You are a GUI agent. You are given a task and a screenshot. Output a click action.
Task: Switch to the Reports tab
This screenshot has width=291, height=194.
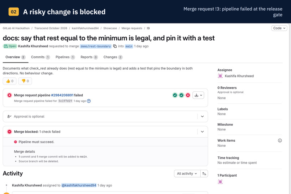pos(89,57)
